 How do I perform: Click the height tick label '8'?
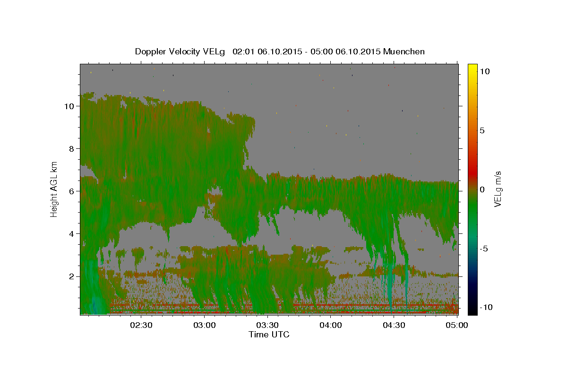pos(72,149)
